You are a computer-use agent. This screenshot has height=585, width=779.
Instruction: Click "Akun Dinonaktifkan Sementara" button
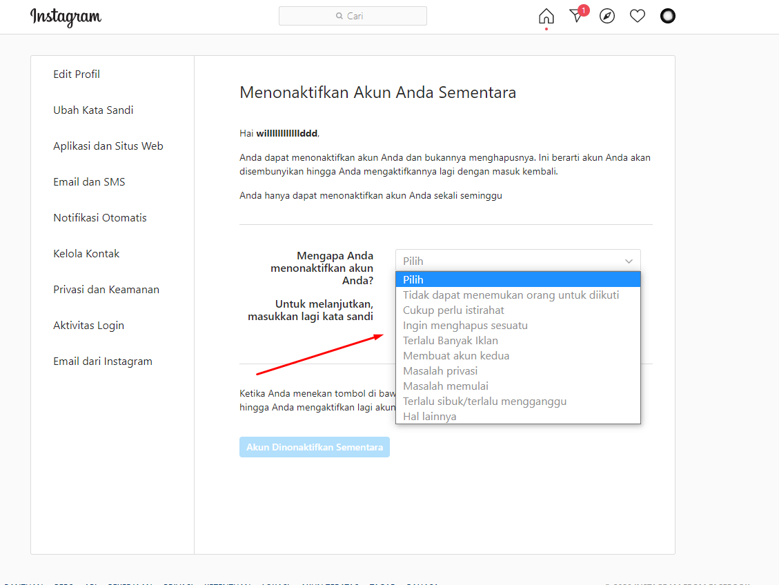click(x=314, y=446)
